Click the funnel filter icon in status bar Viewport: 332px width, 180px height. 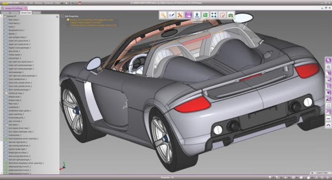(x=270, y=177)
